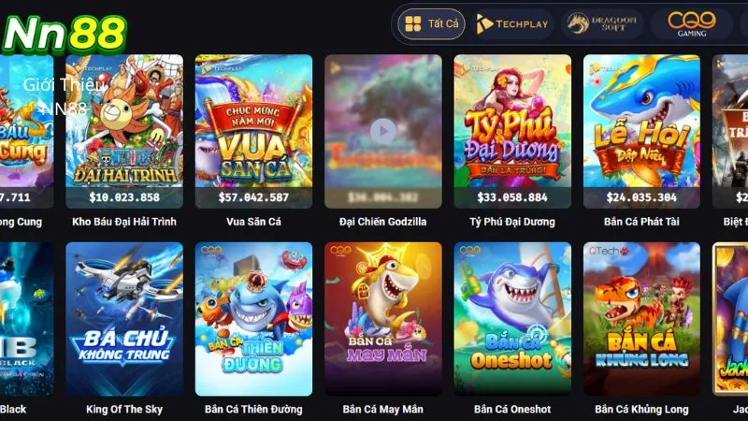Launch Bắn Cá Khủng Long game
748x421 pixels.
(x=641, y=319)
